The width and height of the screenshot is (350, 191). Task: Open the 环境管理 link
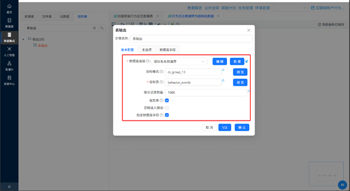pyautogui.click(x=262, y=8)
